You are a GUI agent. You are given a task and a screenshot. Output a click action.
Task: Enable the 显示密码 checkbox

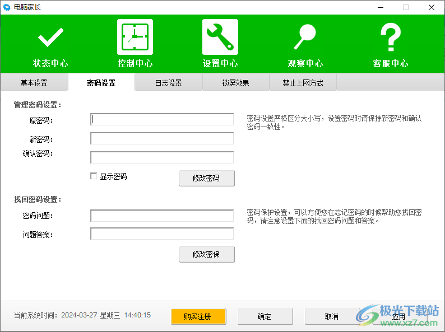click(x=94, y=176)
